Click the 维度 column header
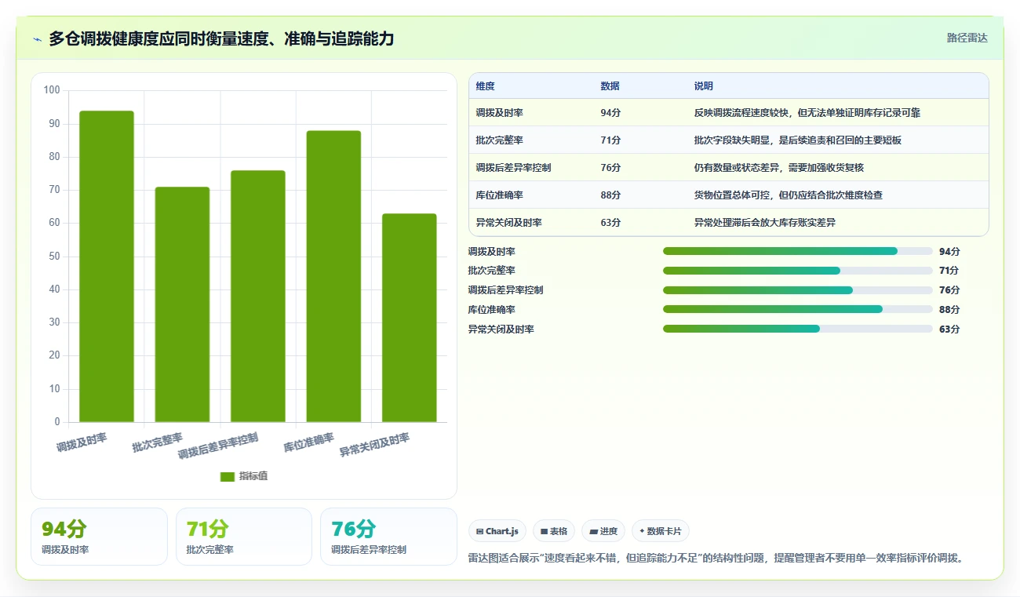The height and width of the screenshot is (597, 1020). (x=486, y=86)
